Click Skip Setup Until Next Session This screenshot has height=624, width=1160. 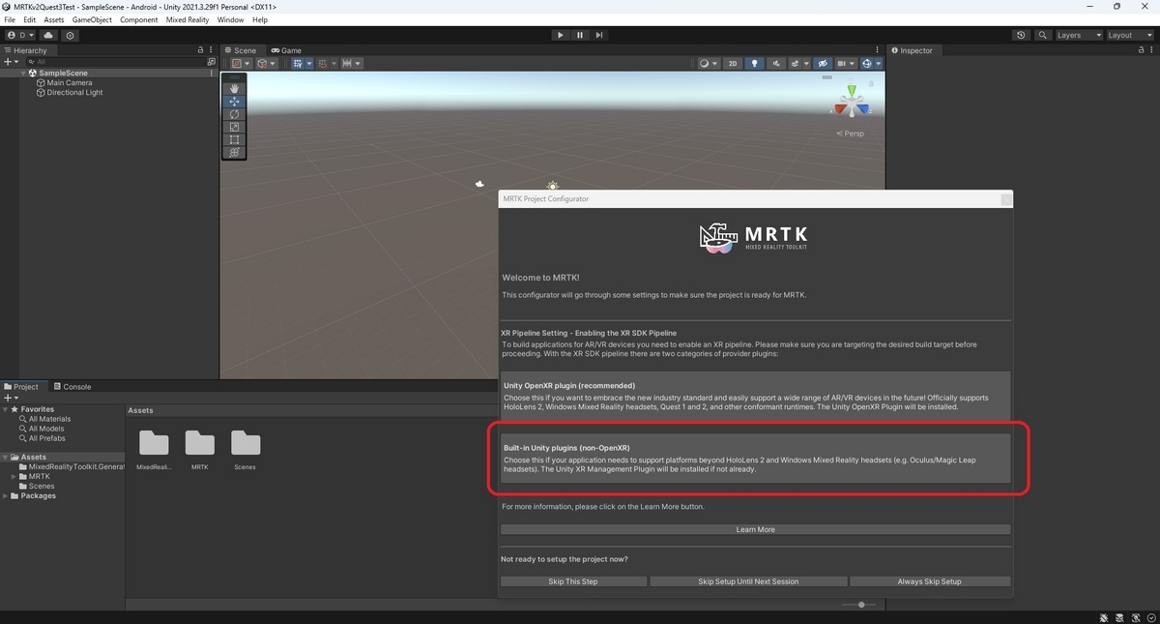click(x=748, y=581)
